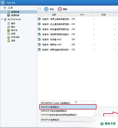Open the Information (信息) person icon

[9, 41]
